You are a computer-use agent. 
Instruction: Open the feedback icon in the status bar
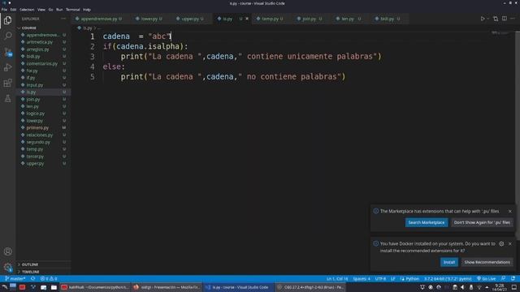click(504, 279)
